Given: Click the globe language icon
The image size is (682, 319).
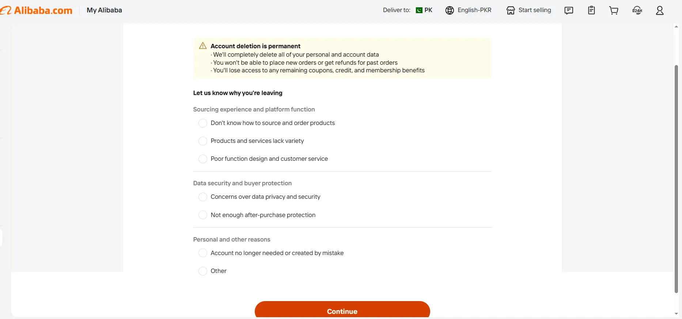Looking at the screenshot, I should [450, 10].
